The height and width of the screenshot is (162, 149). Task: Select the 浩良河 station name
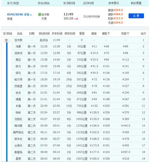[18, 53]
